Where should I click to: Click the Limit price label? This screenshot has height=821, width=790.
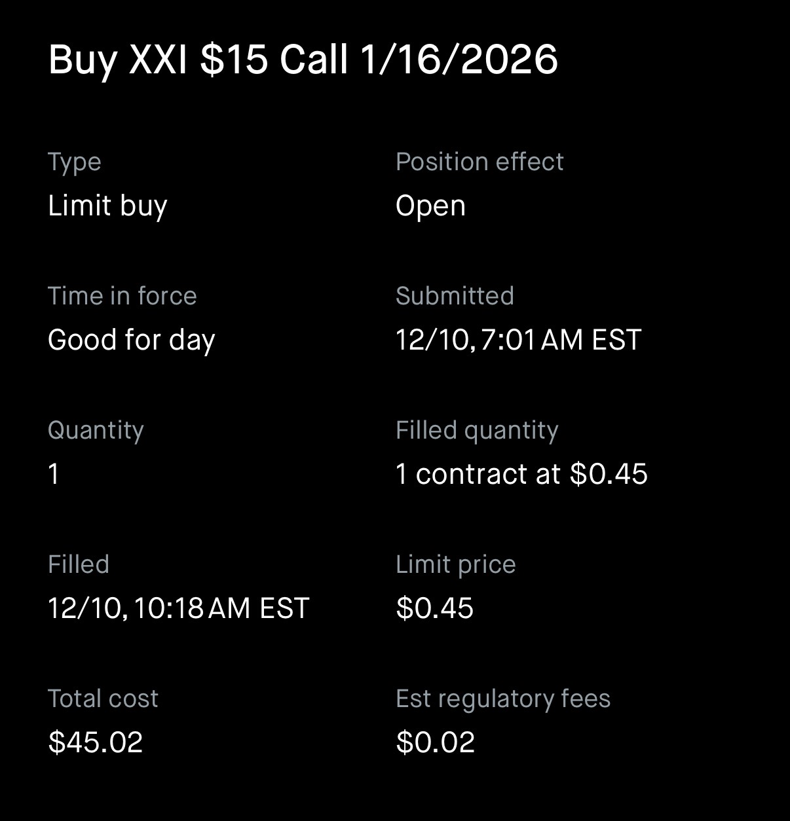[455, 564]
